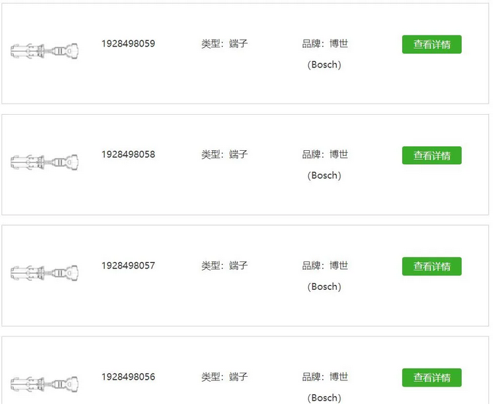Click 品牌: 博世 brand text for 1928498059
493x413 pixels.
(325, 44)
